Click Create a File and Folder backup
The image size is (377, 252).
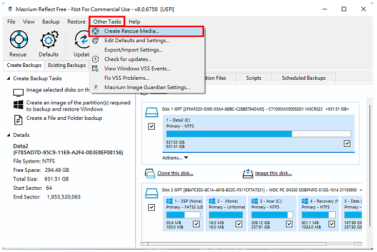64,118
